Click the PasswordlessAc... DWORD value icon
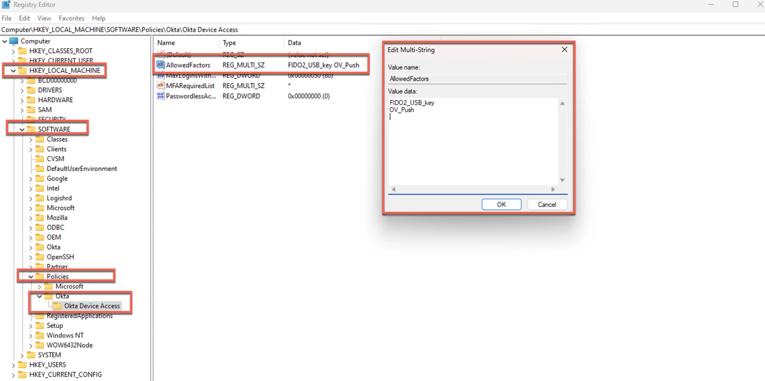The width and height of the screenshot is (765, 381). [160, 96]
